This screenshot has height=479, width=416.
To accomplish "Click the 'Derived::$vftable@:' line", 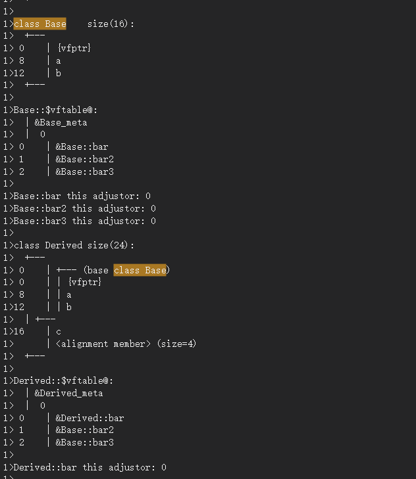I will point(63,381).
